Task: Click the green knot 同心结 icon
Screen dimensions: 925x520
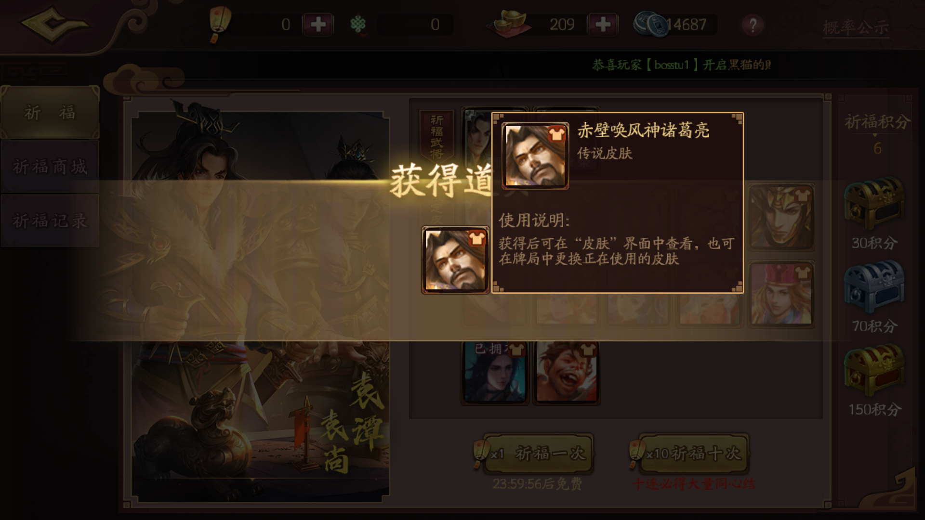Action: pos(358,24)
